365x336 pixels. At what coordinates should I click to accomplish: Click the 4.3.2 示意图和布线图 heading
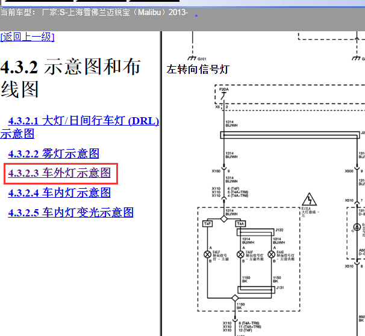[x=70, y=78]
